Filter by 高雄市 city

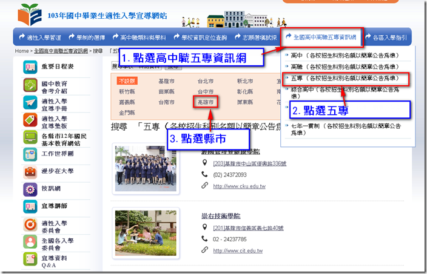pos(206,102)
